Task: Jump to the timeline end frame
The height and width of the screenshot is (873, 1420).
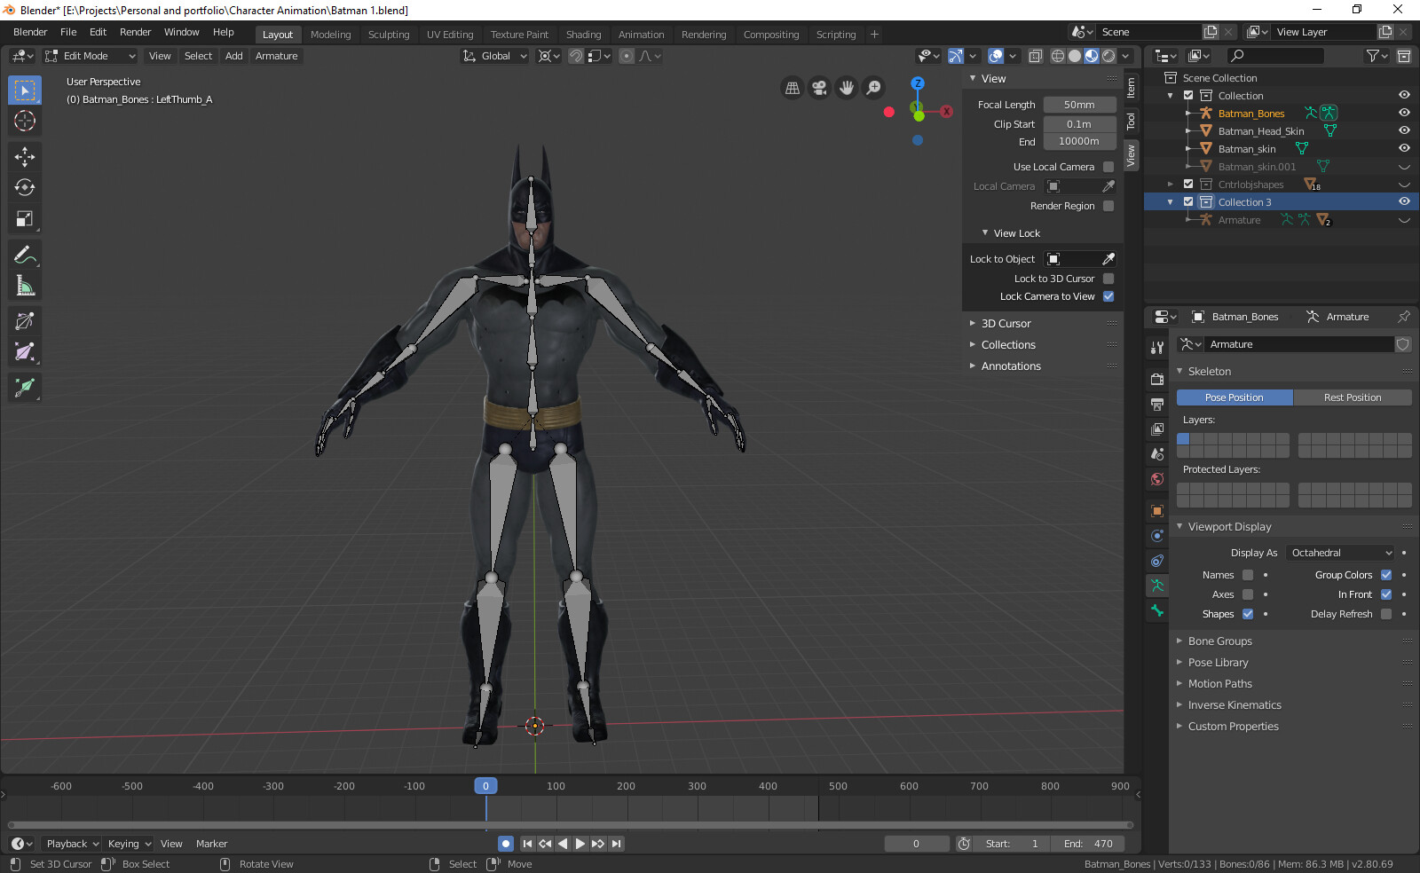Action: pyautogui.click(x=616, y=844)
